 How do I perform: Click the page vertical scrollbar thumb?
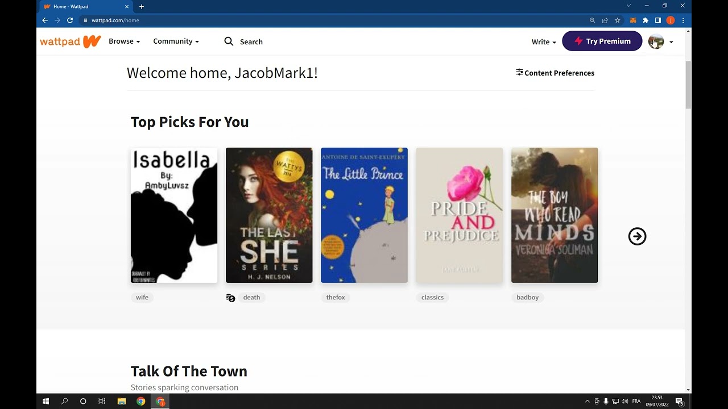[x=688, y=85]
